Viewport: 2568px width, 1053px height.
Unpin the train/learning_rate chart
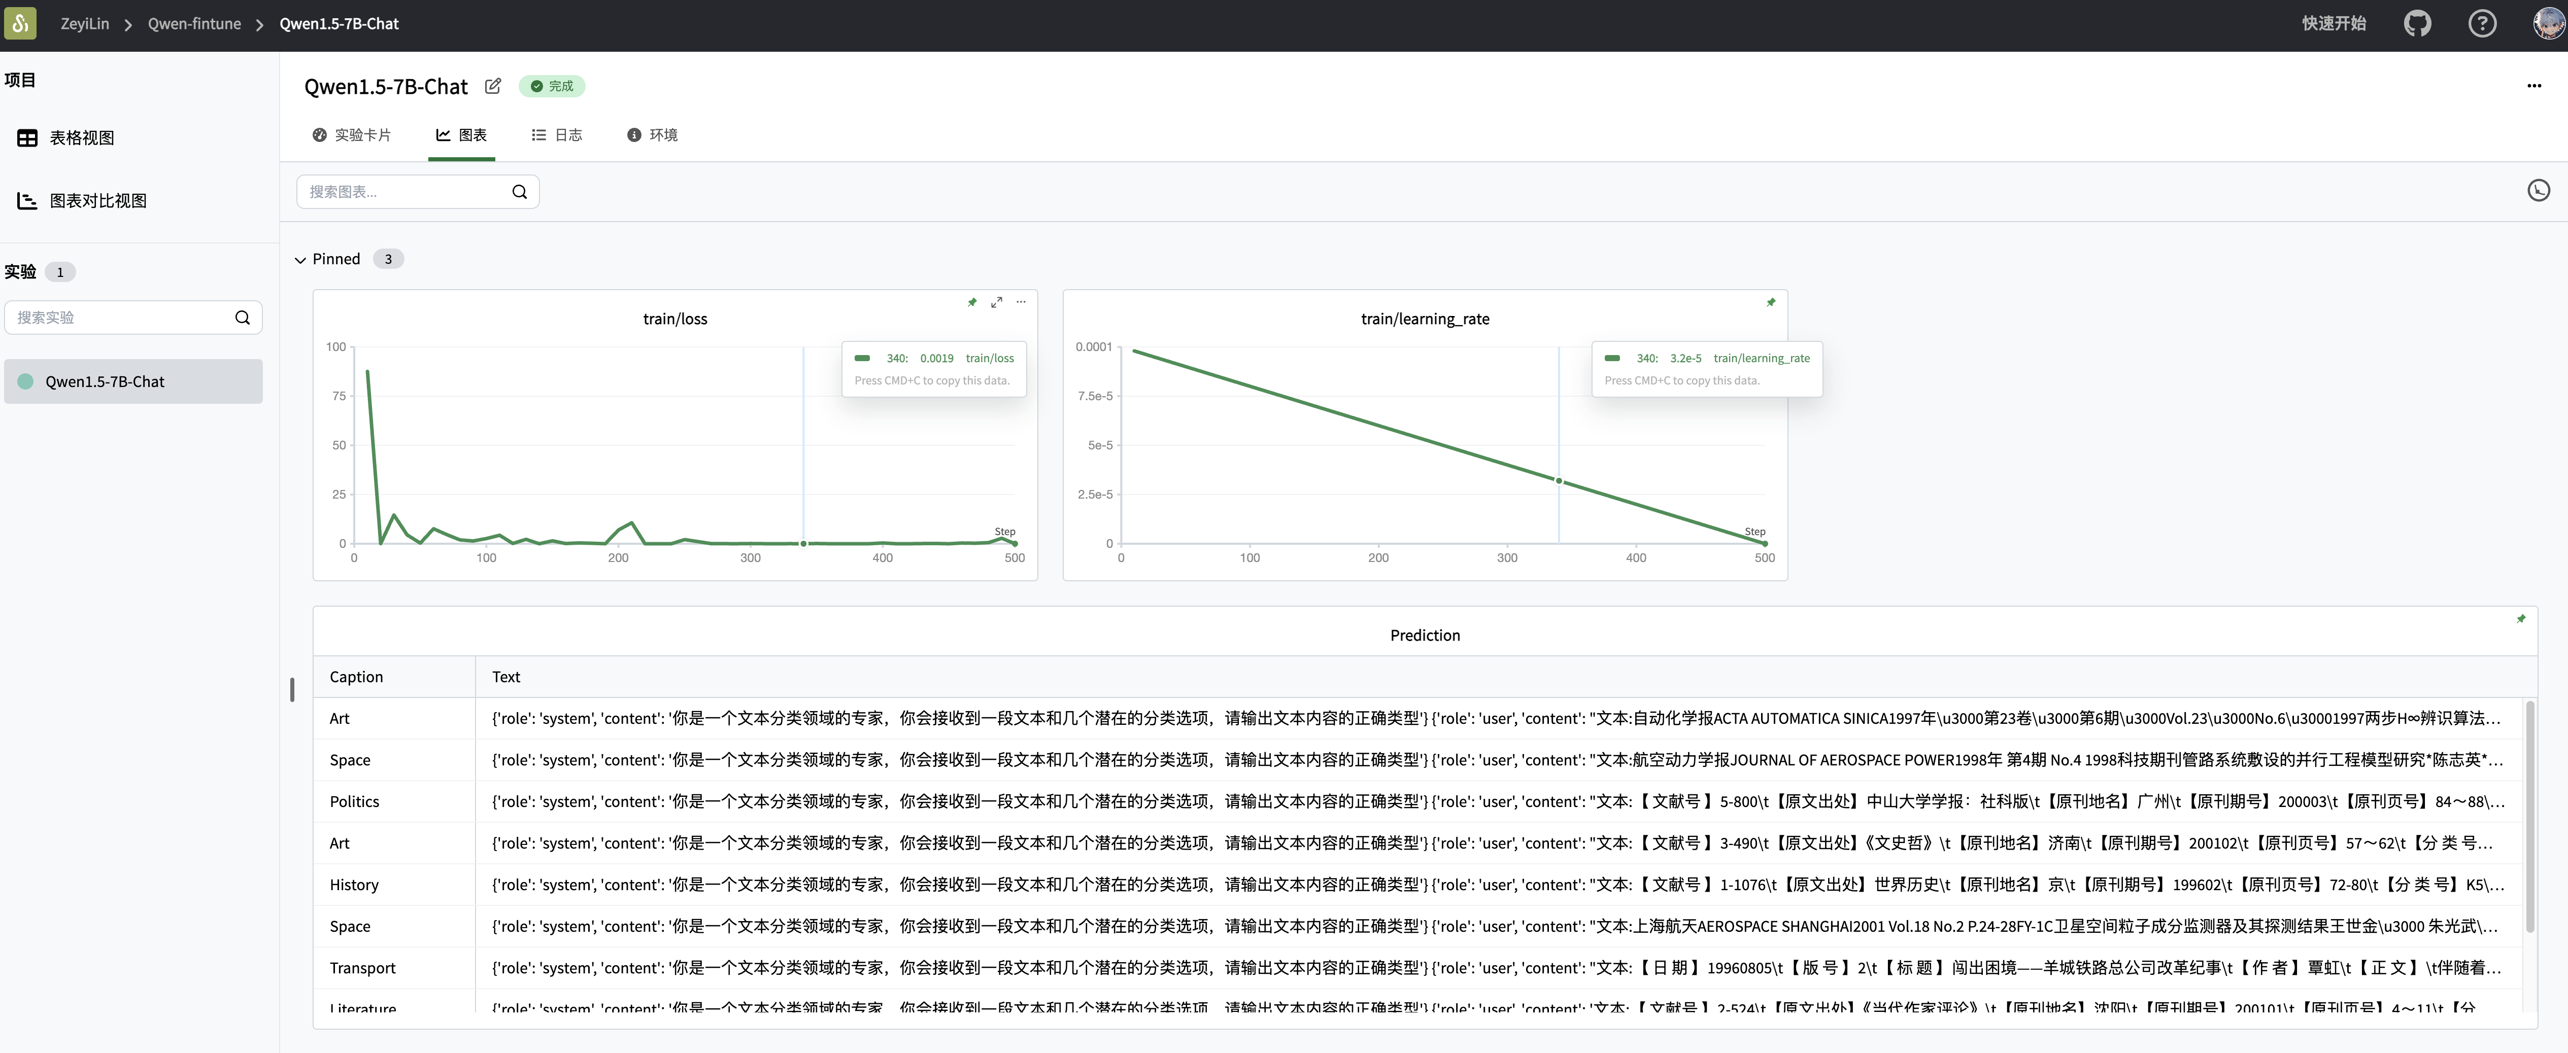(1771, 302)
